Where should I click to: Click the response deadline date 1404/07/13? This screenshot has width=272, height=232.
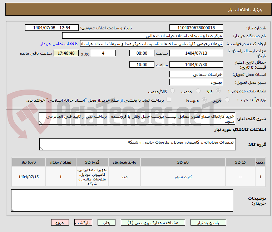coord(196,53)
